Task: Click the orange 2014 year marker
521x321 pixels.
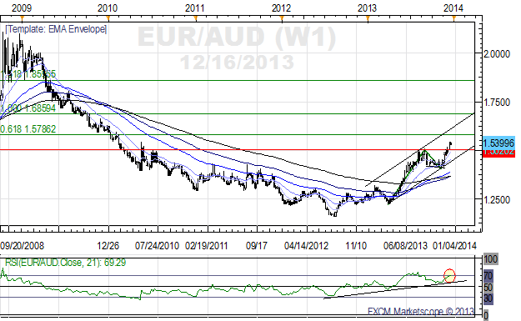Action: point(453,18)
